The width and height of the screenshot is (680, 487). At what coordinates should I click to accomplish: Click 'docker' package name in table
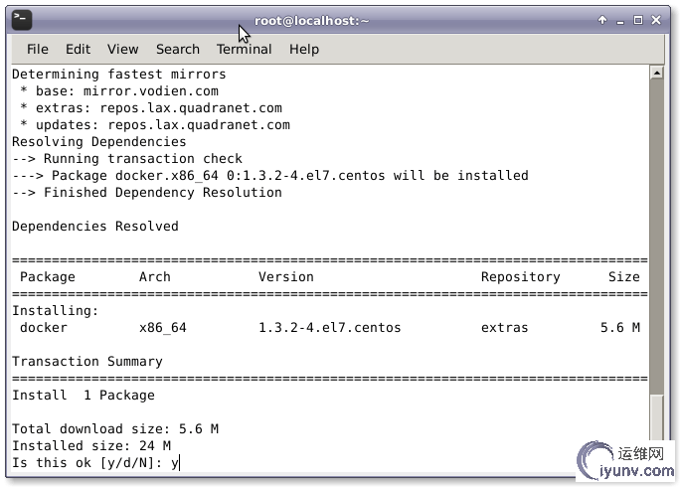44,328
